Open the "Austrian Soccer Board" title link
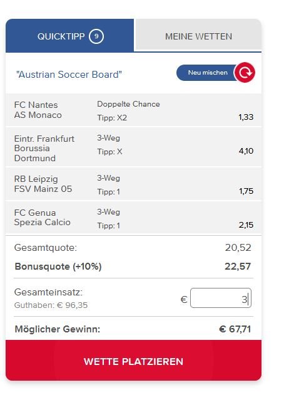The width and height of the screenshot is (284, 402). pyautogui.click(x=69, y=75)
